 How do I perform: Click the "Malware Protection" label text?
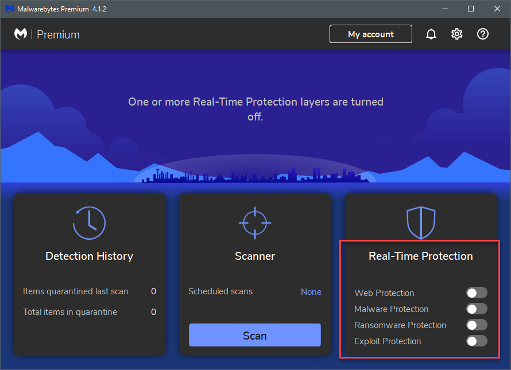pos(392,309)
